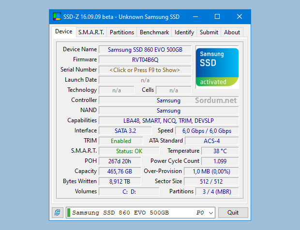The height and width of the screenshot is (230, 300).
Task: Click the Launch Date n/a field
Action: tap(145, 80)
